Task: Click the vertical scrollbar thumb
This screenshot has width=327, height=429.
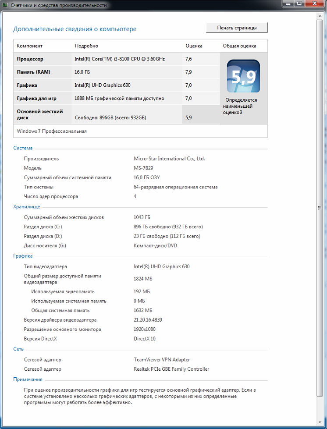Action: (320, 207)
